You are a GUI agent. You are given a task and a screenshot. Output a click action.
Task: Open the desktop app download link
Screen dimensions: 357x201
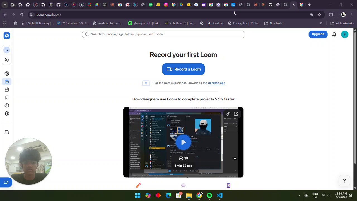217,83
